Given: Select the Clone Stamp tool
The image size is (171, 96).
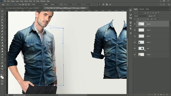Looking at the screenshot, I should point(2,37).
